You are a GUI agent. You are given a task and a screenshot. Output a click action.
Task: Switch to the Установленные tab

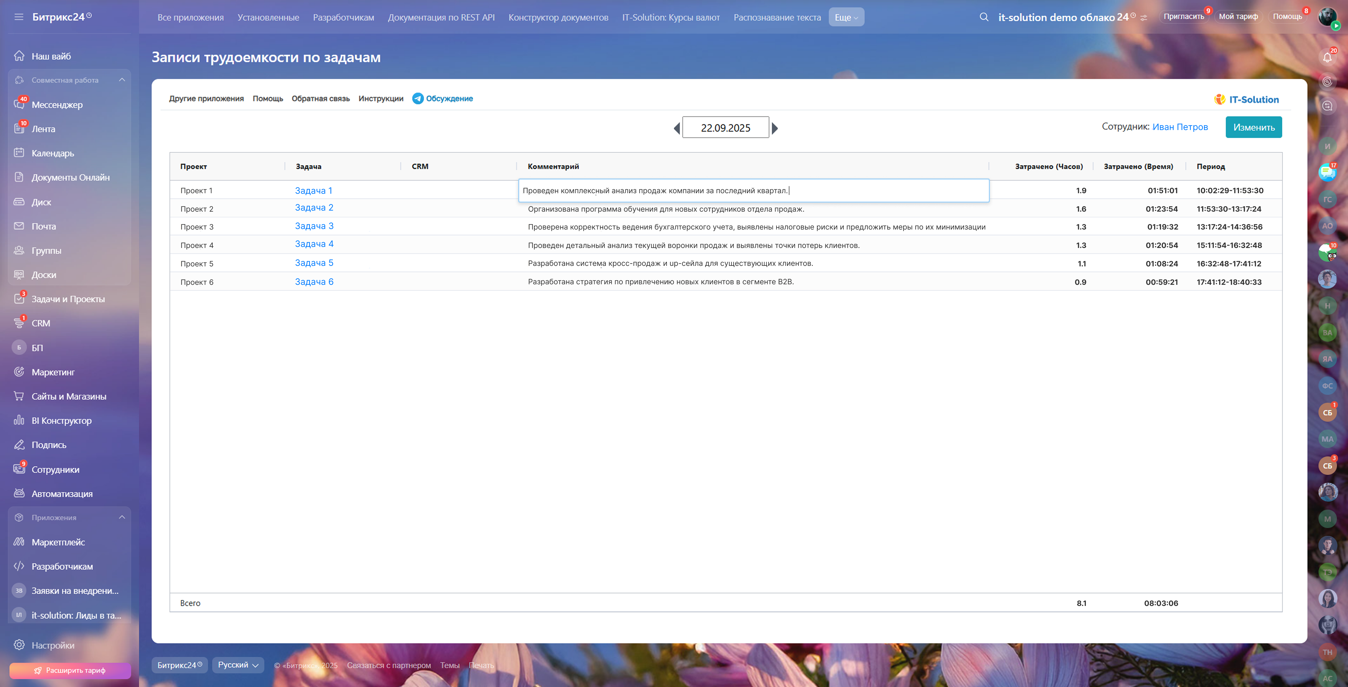[x=268, y=17]
